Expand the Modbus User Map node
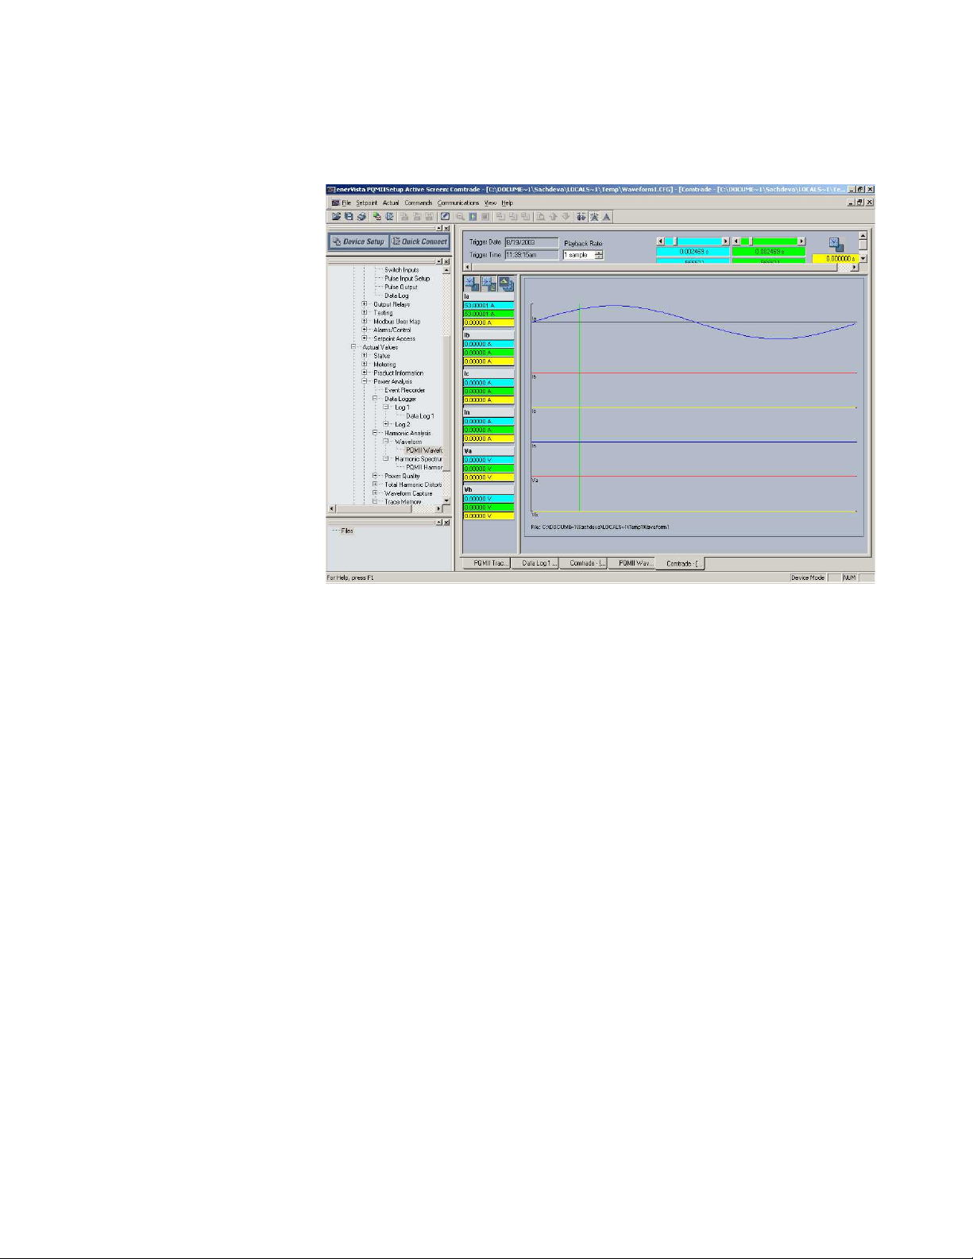The width and height of the screenshot is (973, 1259). (365, 322)
